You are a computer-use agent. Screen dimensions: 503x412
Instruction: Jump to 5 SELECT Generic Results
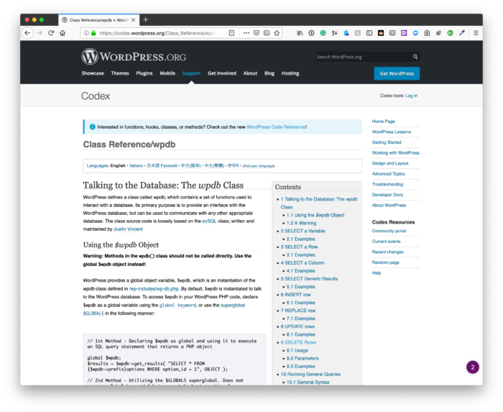pyautogui.click(x=309, y=278)
